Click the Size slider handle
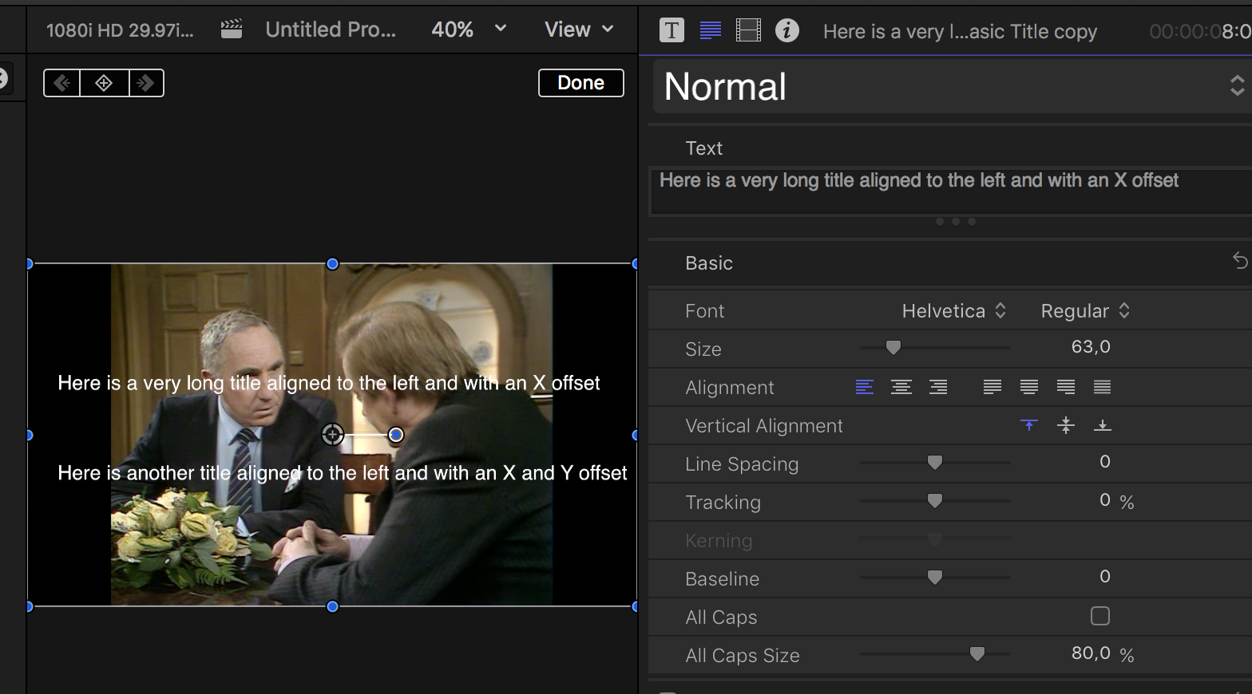The height and width of the screenshot is (694, 1252). tap(893, 348)
